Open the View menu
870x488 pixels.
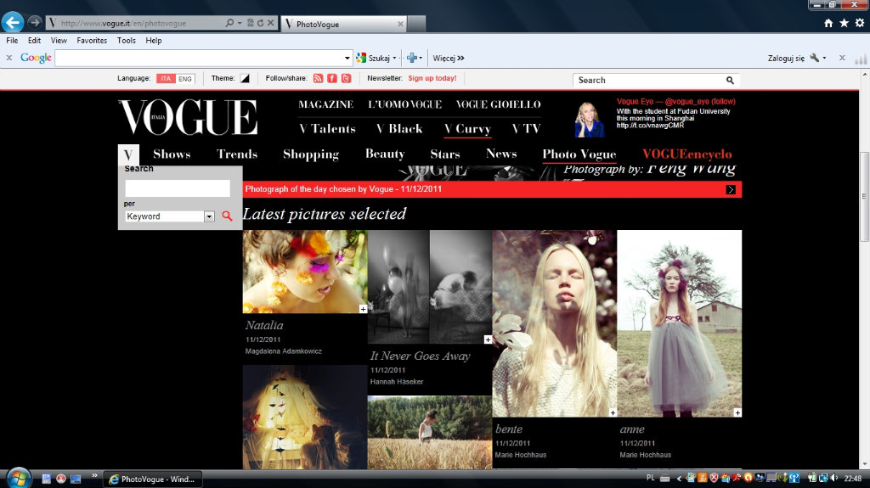59,41
